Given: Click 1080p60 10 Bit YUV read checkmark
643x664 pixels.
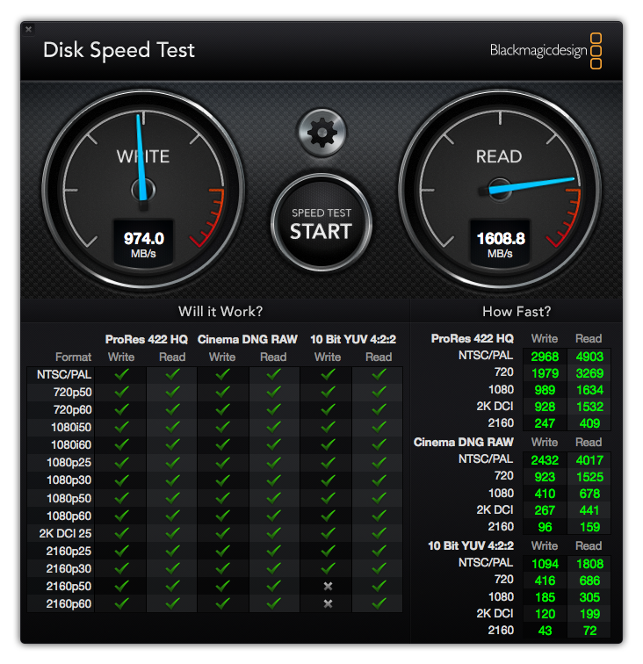Looking at the screenshot, I should pos(379,516).
